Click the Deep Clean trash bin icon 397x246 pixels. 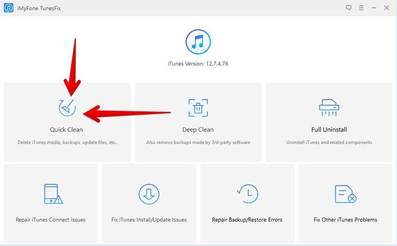[x=198, y=108]
